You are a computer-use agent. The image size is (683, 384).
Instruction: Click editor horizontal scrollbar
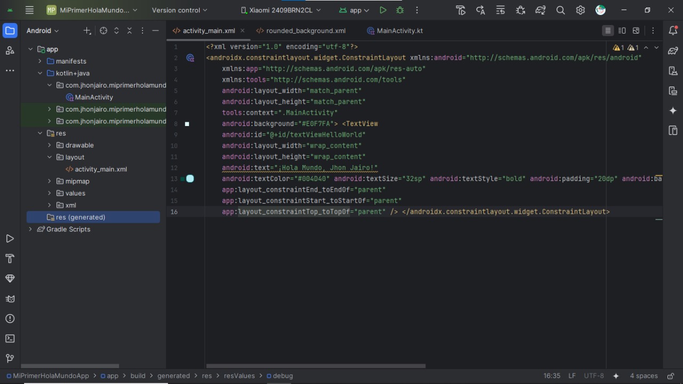point(316,366)
